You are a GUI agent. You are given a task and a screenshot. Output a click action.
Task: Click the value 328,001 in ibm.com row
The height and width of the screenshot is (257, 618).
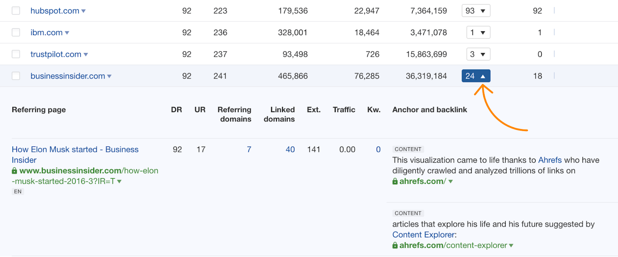coord(293,32)
